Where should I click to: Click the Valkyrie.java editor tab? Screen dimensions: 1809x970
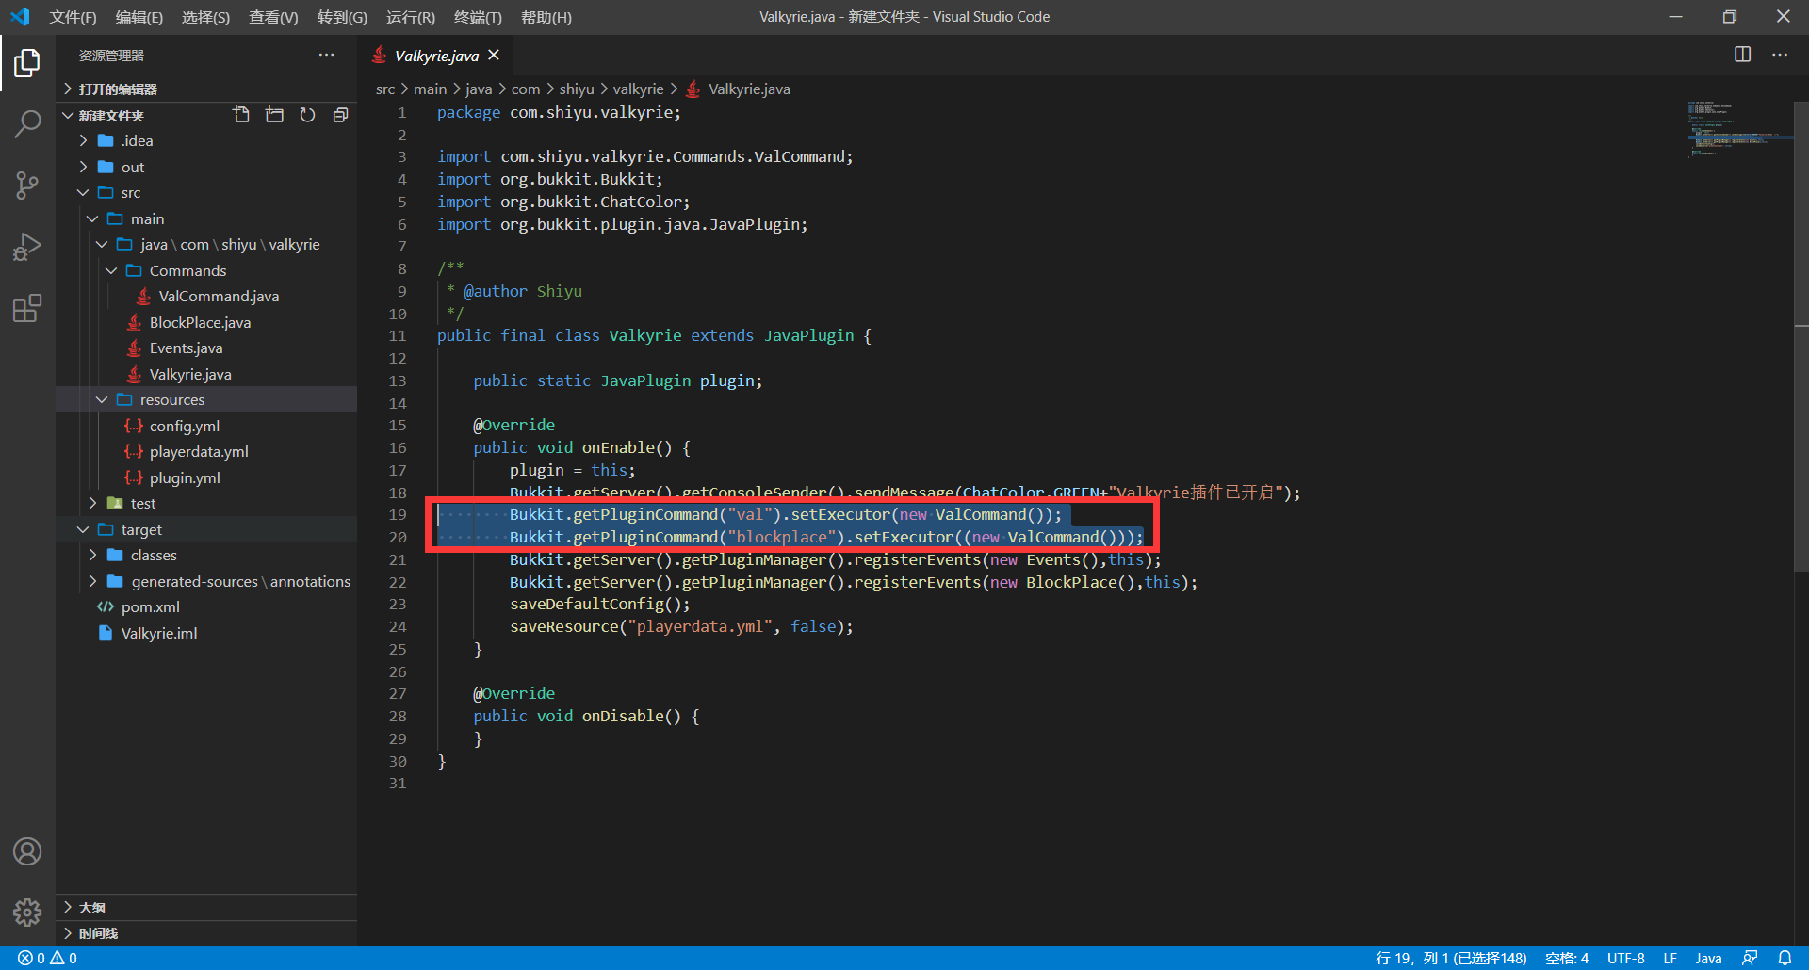click(x=436, y=56)
